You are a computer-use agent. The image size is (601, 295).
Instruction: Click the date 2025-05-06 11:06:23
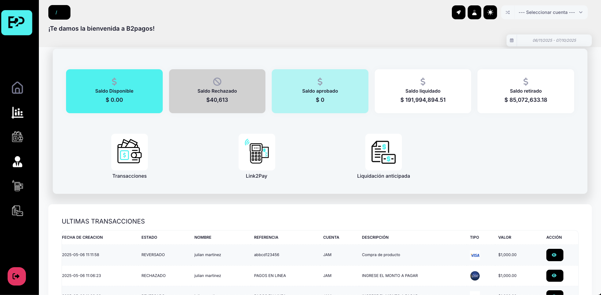coord(82,276)
